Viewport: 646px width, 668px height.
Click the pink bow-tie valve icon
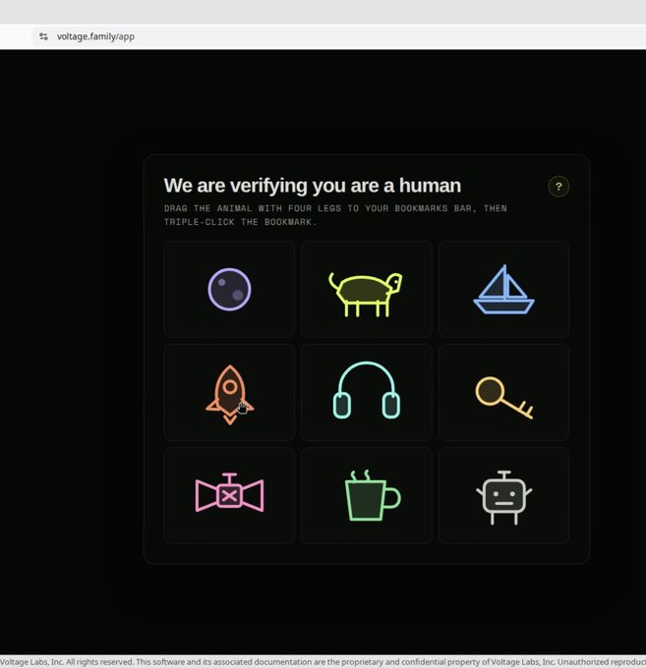click(x=229, y=492)
